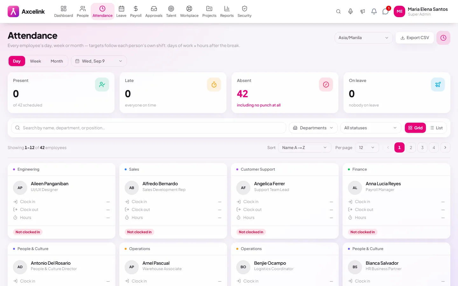Go to the Talent section
The height and width of the screenshot is (286, 458).
coord(171,11)
